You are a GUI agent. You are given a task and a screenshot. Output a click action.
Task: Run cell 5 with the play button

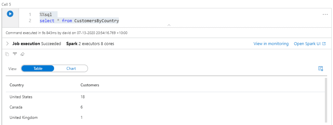click(10, 14)
